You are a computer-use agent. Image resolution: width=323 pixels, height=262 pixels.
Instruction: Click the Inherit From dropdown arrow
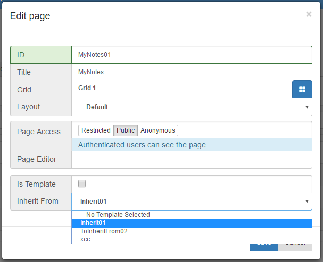click(307, 202)
